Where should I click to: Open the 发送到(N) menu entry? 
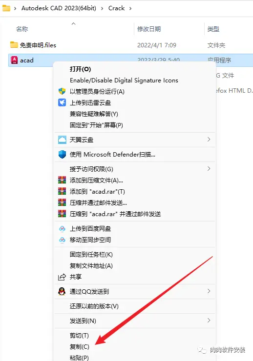[83, 321]
